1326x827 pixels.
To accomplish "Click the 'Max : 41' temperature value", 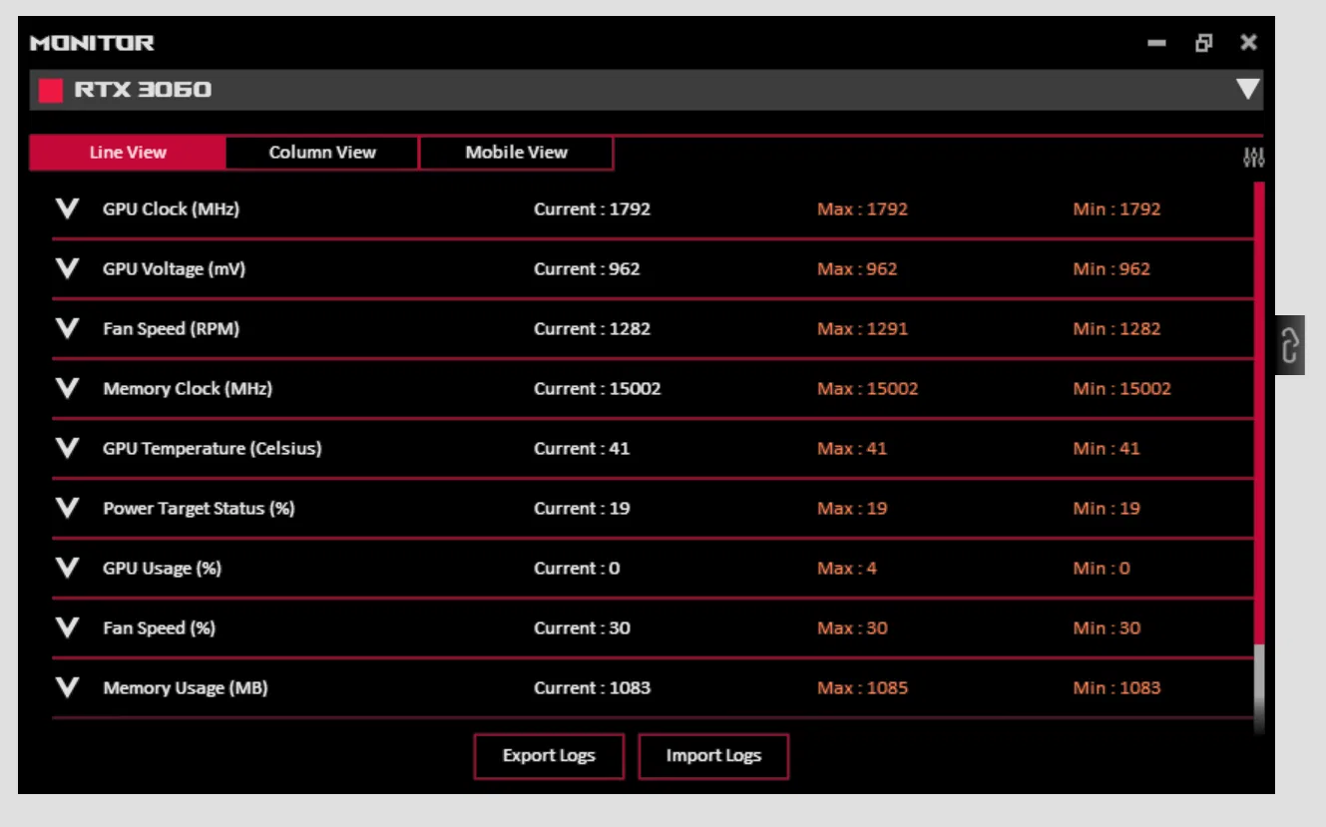I will (852, 449).
